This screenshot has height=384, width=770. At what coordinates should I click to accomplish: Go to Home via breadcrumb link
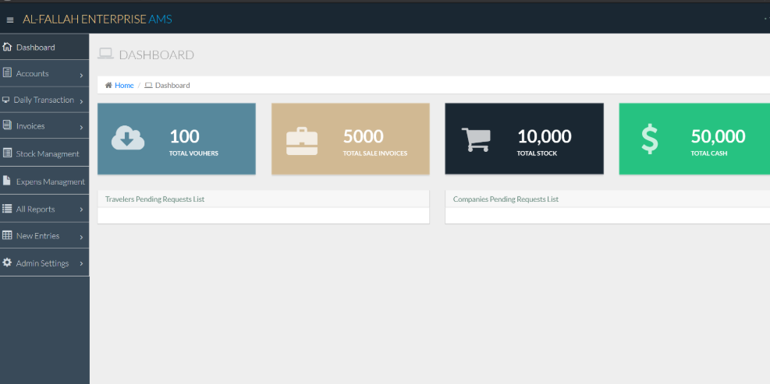coord(124,86)
